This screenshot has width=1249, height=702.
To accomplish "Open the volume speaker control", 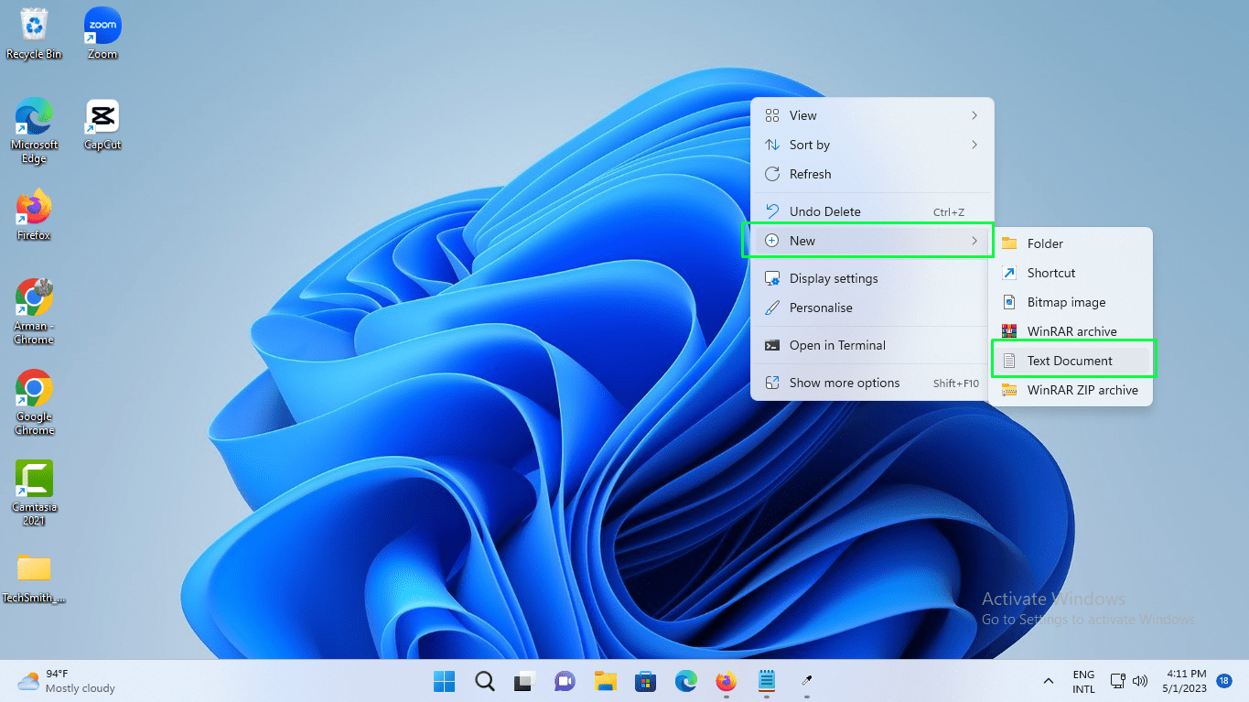I will coord(1140,681).
